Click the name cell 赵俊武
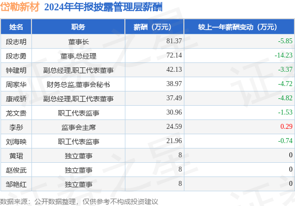 point(16,170)
